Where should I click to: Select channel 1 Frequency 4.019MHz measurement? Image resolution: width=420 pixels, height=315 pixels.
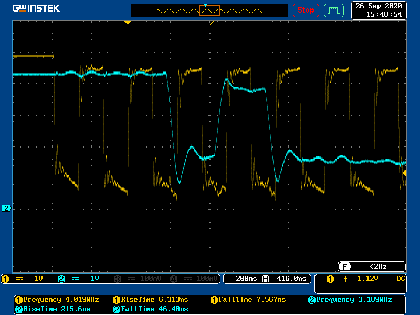point(58,300)
